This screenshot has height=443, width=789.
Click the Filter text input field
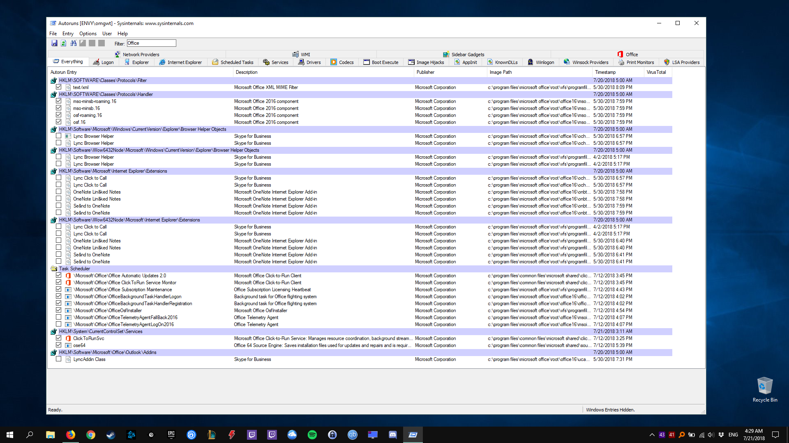[151, 43]
